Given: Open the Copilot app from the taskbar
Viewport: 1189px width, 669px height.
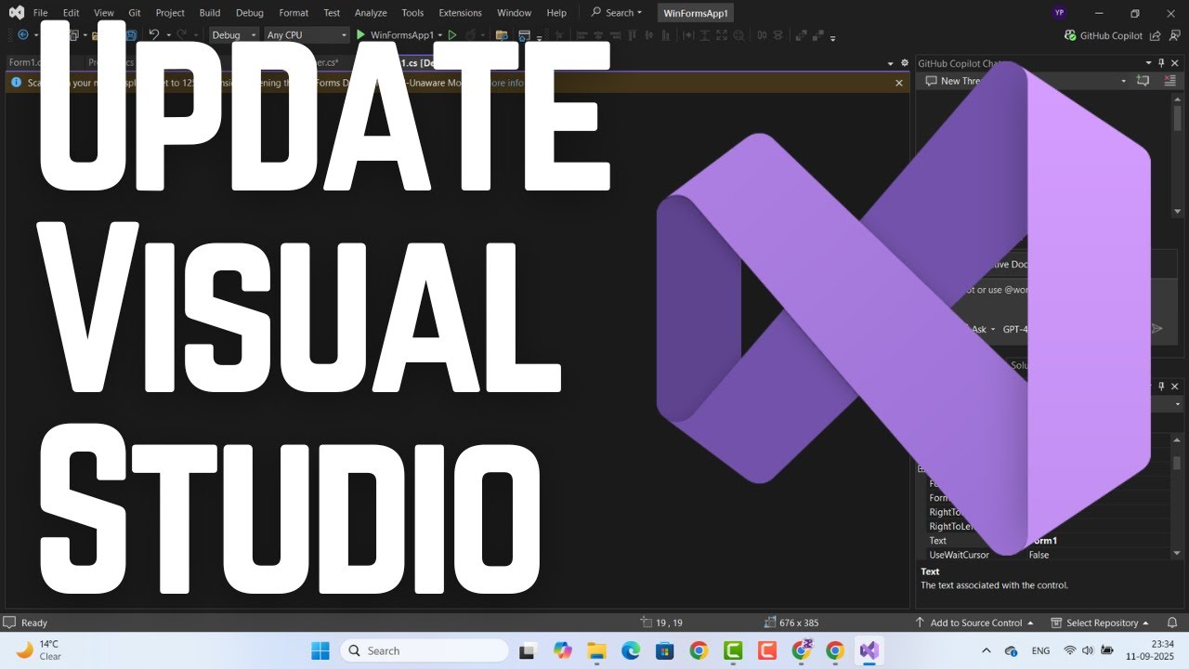Looking at the screenshot, I should (x=562, y=650).
